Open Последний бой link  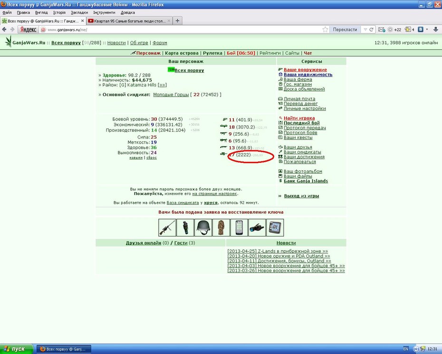[x=302, y=123]
